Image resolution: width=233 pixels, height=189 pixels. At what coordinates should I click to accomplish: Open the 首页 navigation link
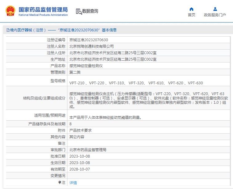pos(191,15)
